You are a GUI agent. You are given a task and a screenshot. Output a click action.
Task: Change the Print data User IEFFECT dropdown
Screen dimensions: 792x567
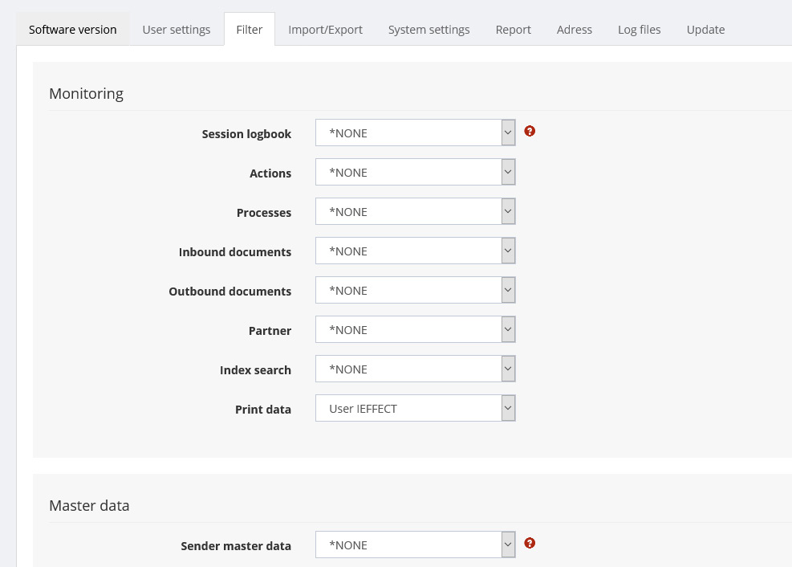(x=415, y=409)
